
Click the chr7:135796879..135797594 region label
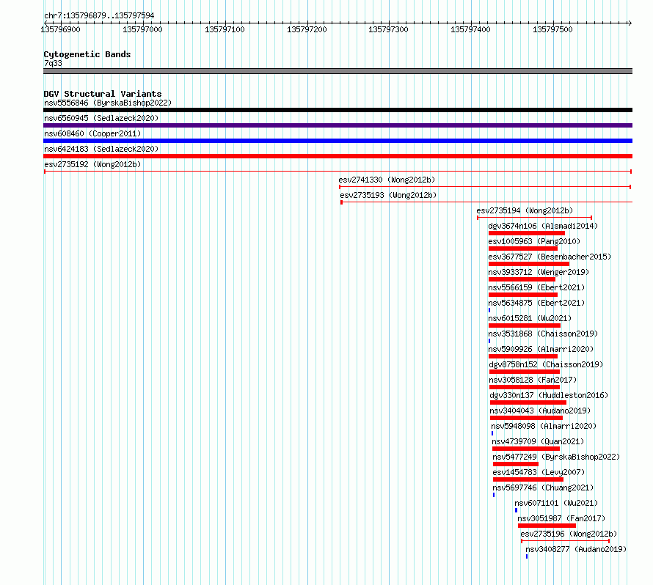pyautogui.click(x=99, y=15)
